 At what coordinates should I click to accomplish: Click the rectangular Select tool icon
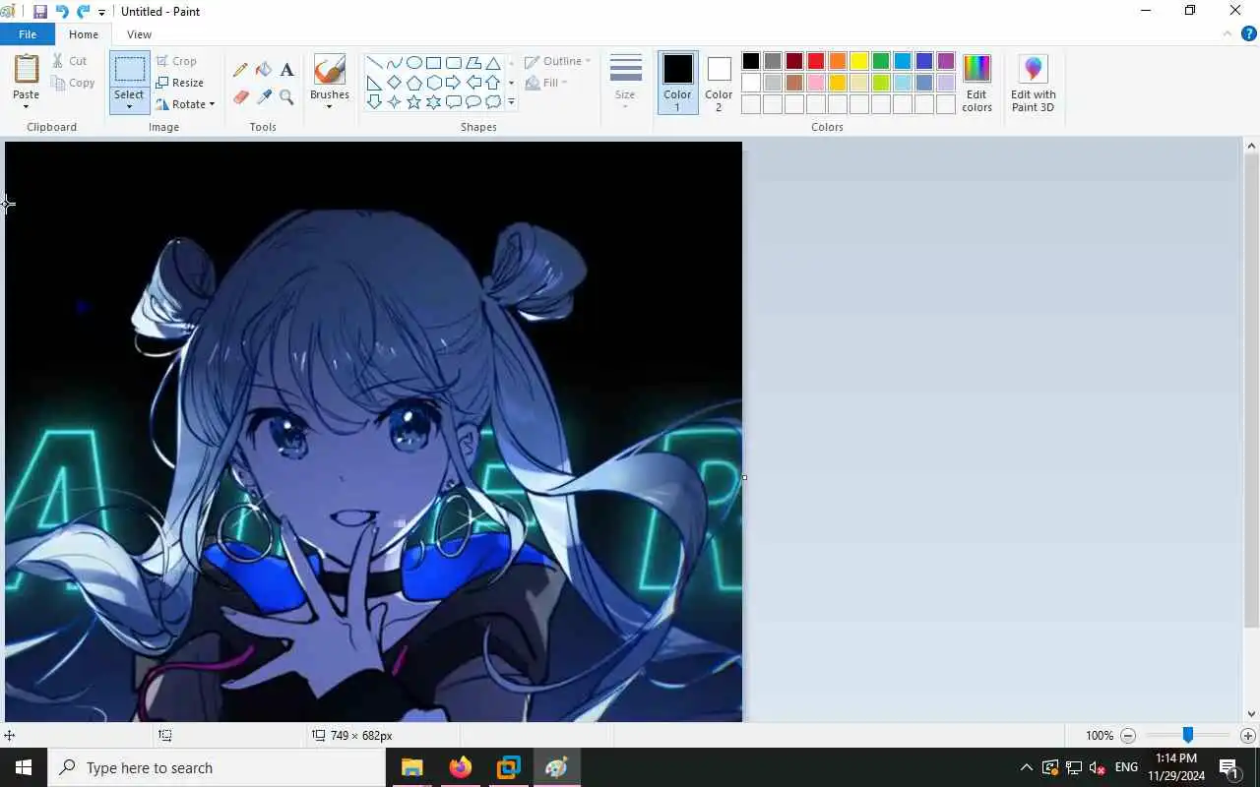coord(129,70)
